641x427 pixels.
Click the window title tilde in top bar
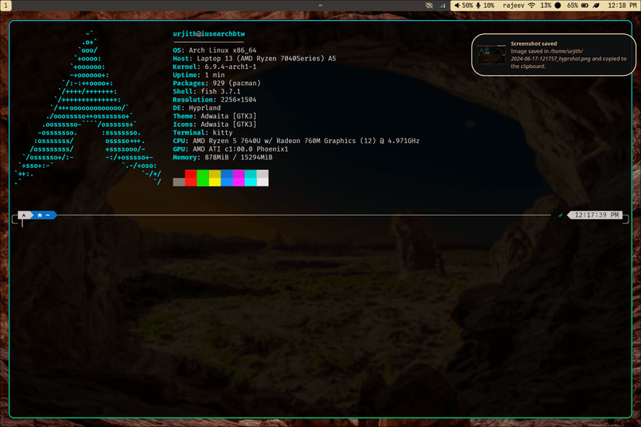[320, 5]
